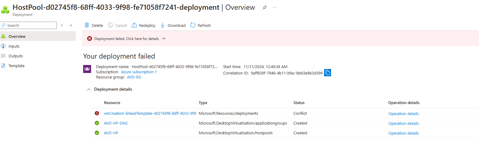
Task: Click green check icon beside AVD-HP-DAG
Action: click(x=97, y=123)
